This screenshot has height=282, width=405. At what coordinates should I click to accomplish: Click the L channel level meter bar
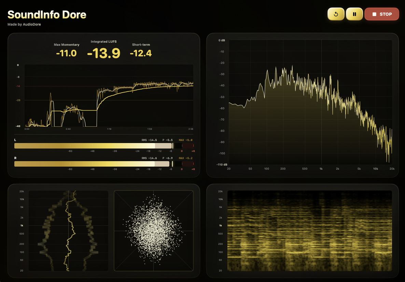104,146
